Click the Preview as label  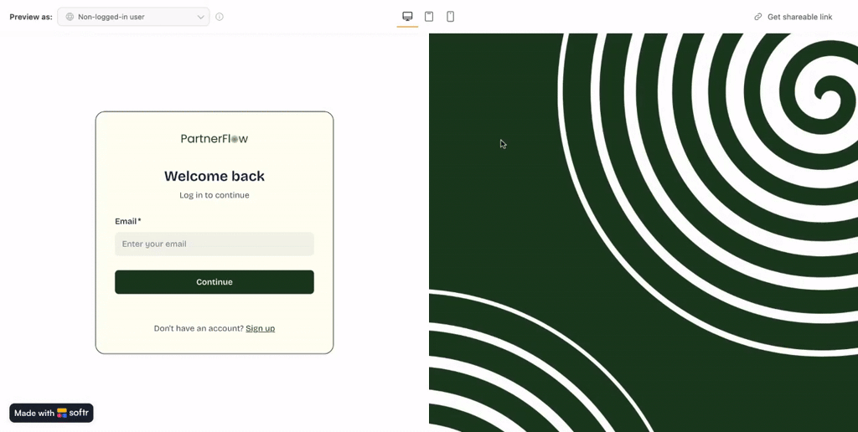(x=31, y=17)
